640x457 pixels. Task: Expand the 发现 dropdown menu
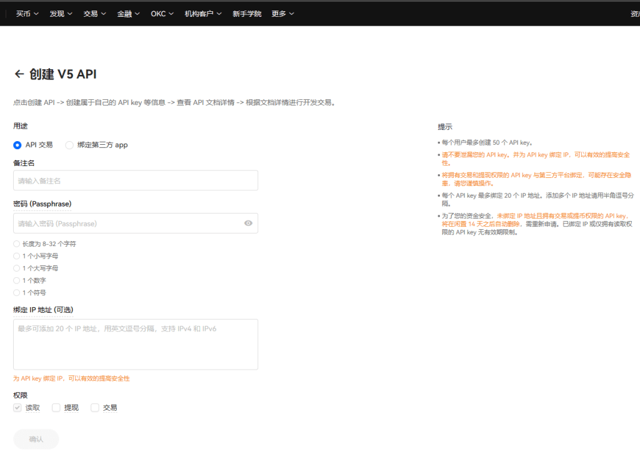click(61, 13)
